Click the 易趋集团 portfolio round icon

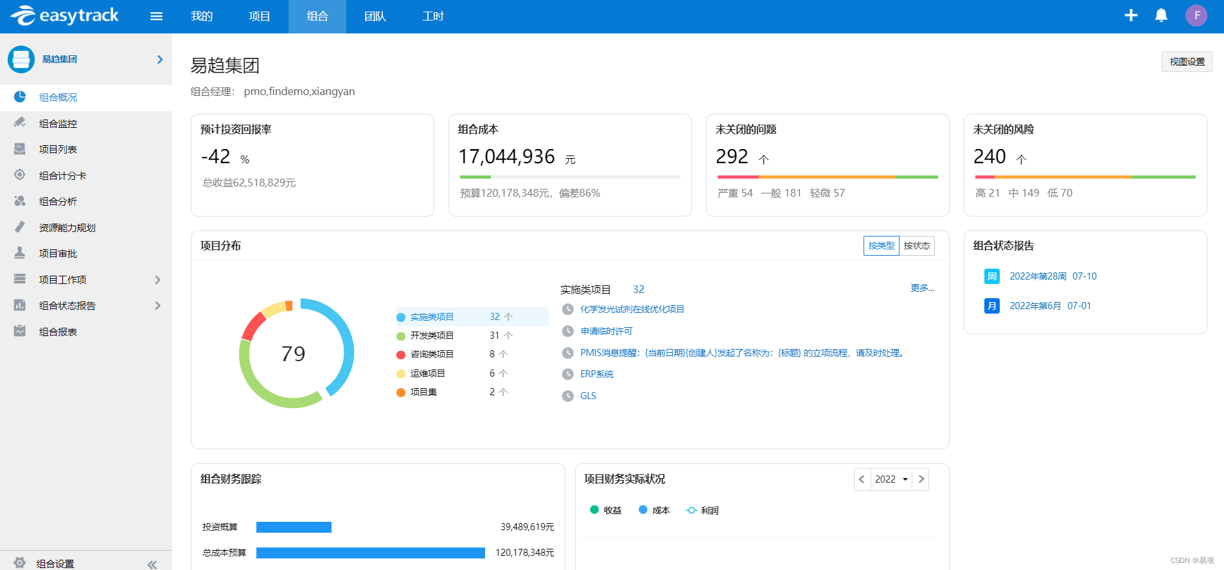21,59
